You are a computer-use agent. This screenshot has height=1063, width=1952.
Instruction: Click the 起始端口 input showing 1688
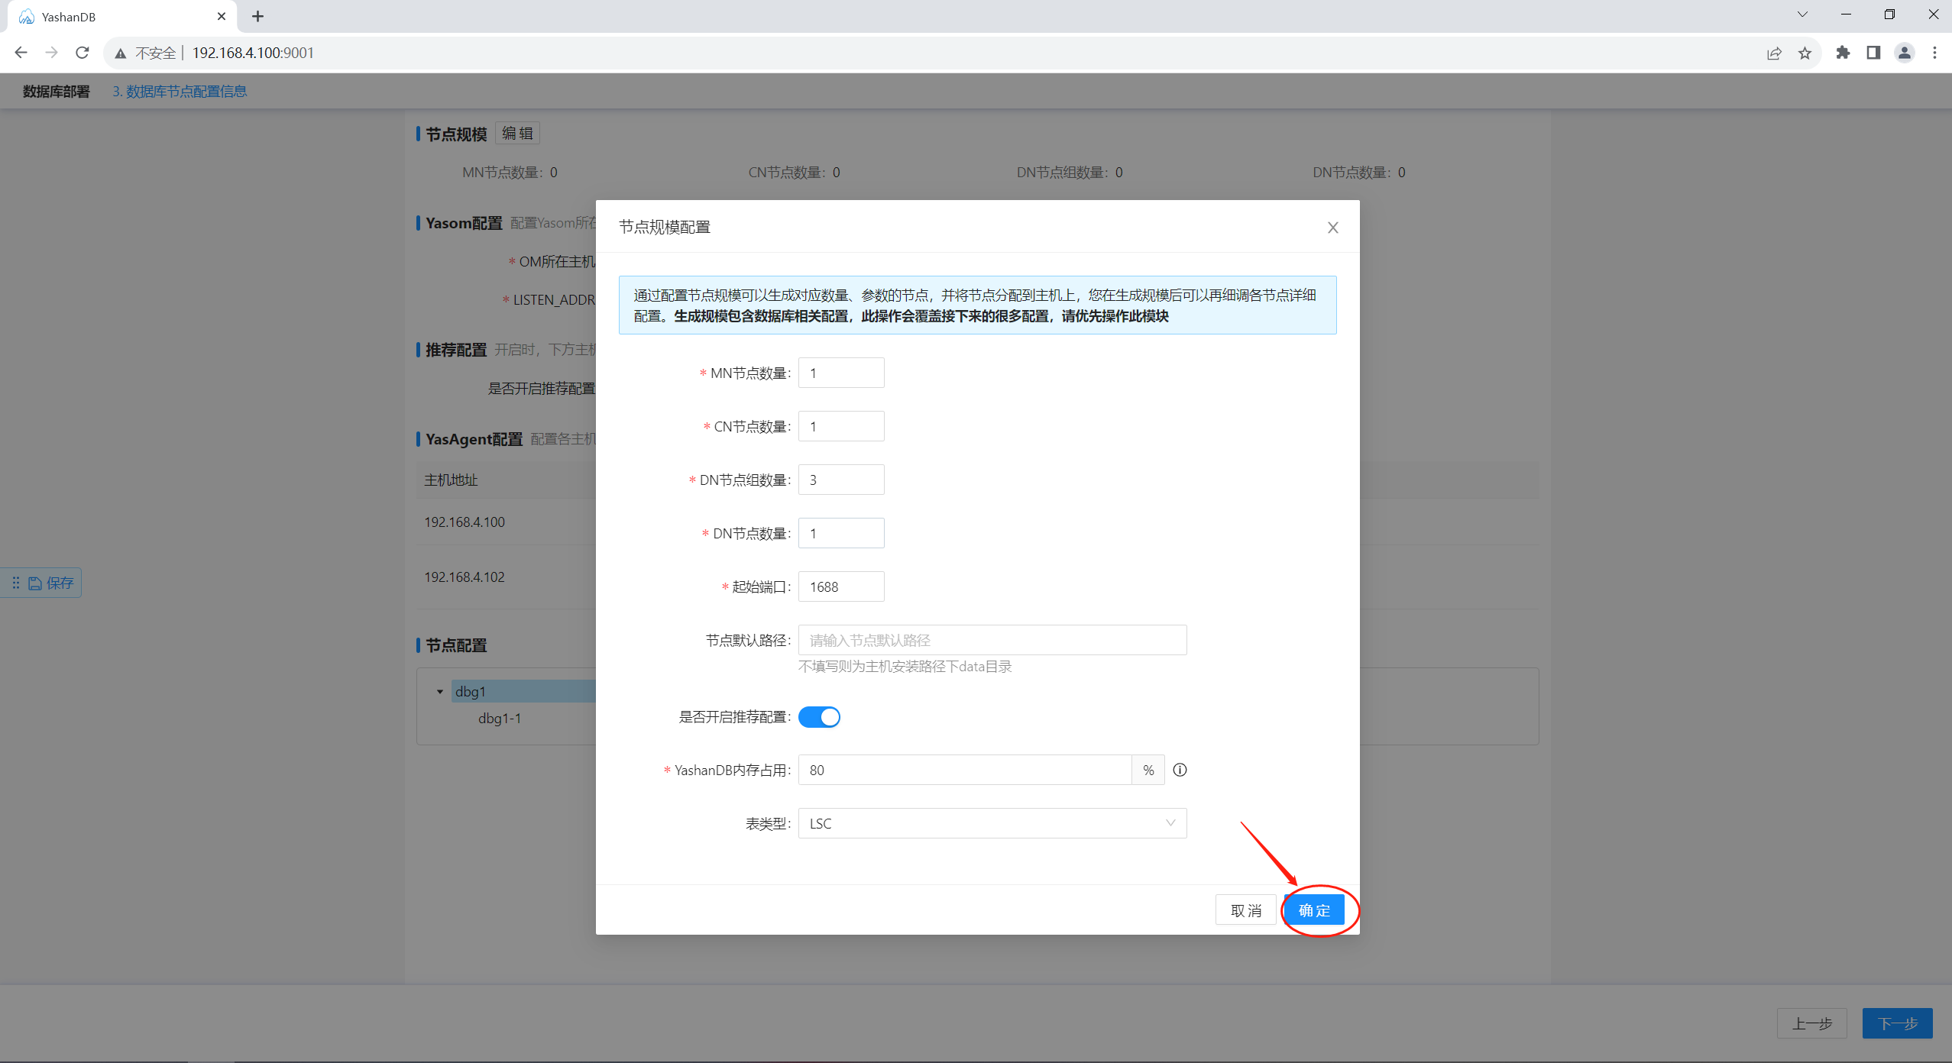(x=841, y=586)
